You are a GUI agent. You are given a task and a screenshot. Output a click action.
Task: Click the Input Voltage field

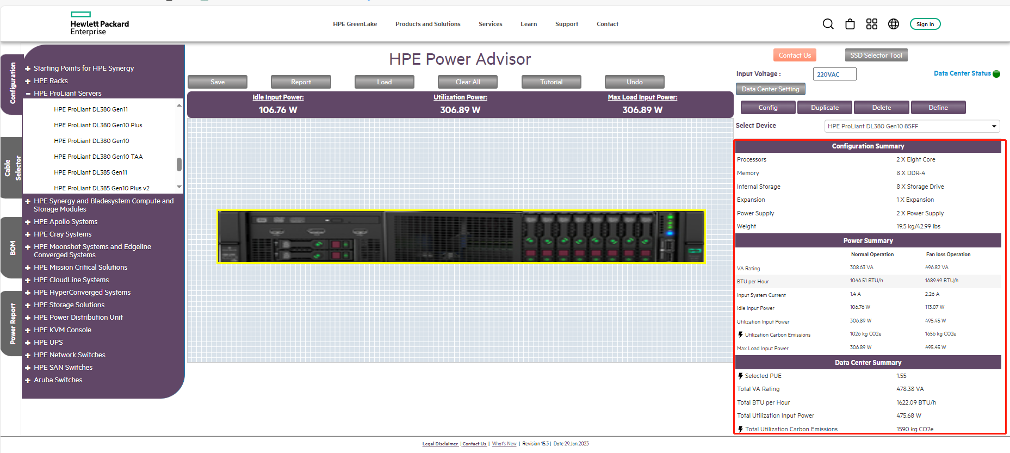click(x=834, y=75)
